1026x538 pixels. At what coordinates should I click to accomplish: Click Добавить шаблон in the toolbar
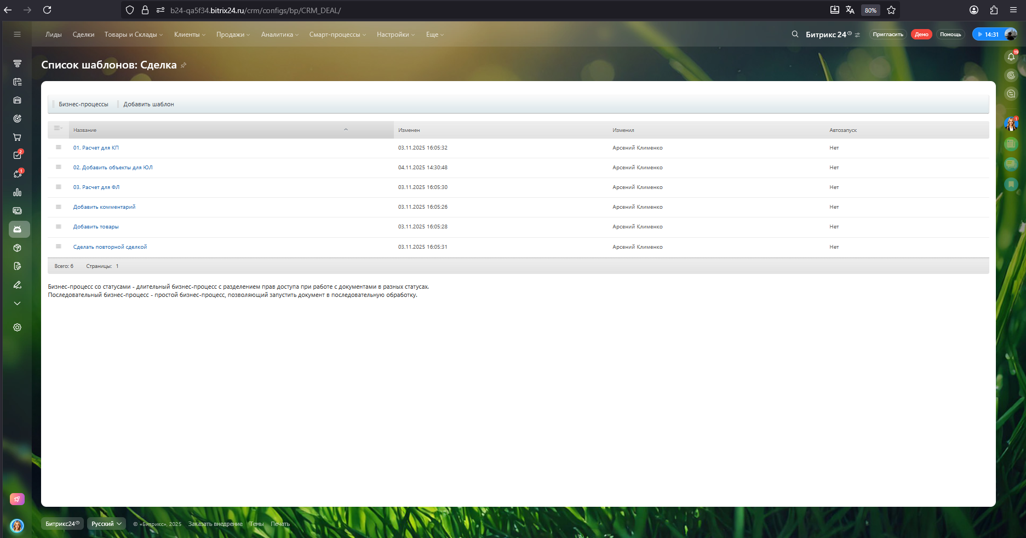148,104
